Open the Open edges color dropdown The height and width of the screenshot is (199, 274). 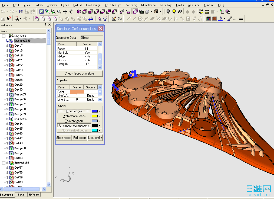100,111
